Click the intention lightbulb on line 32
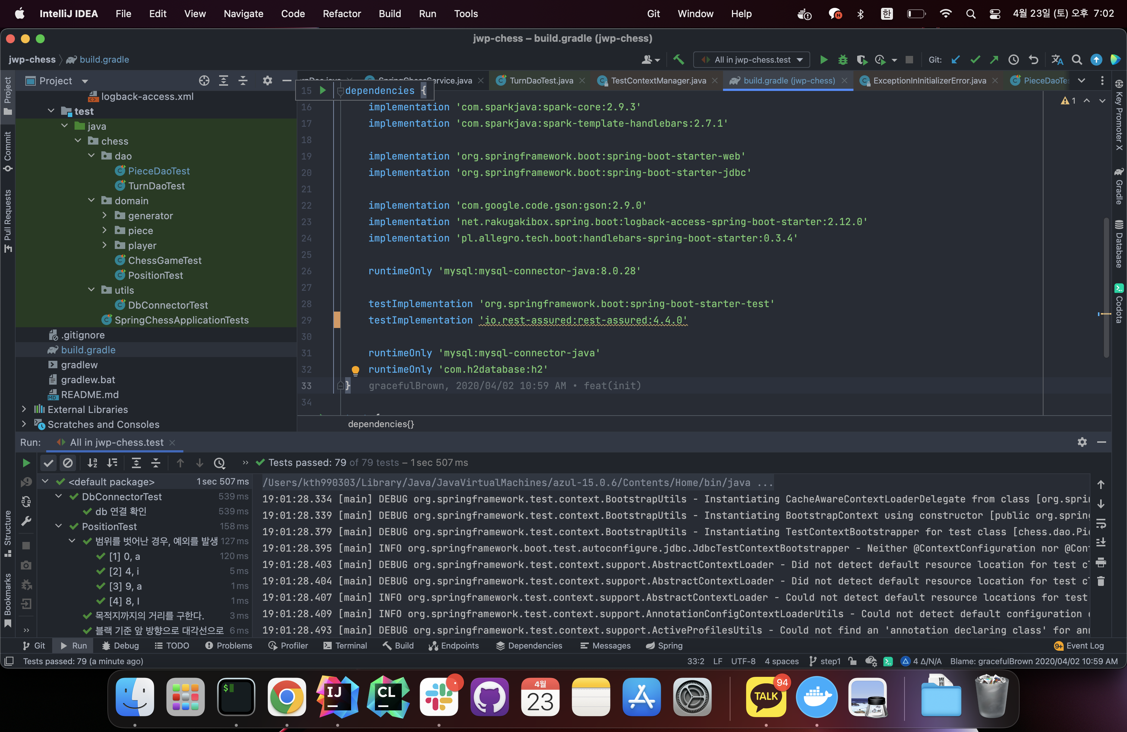 pyautogui.click(x=355, y=370)
